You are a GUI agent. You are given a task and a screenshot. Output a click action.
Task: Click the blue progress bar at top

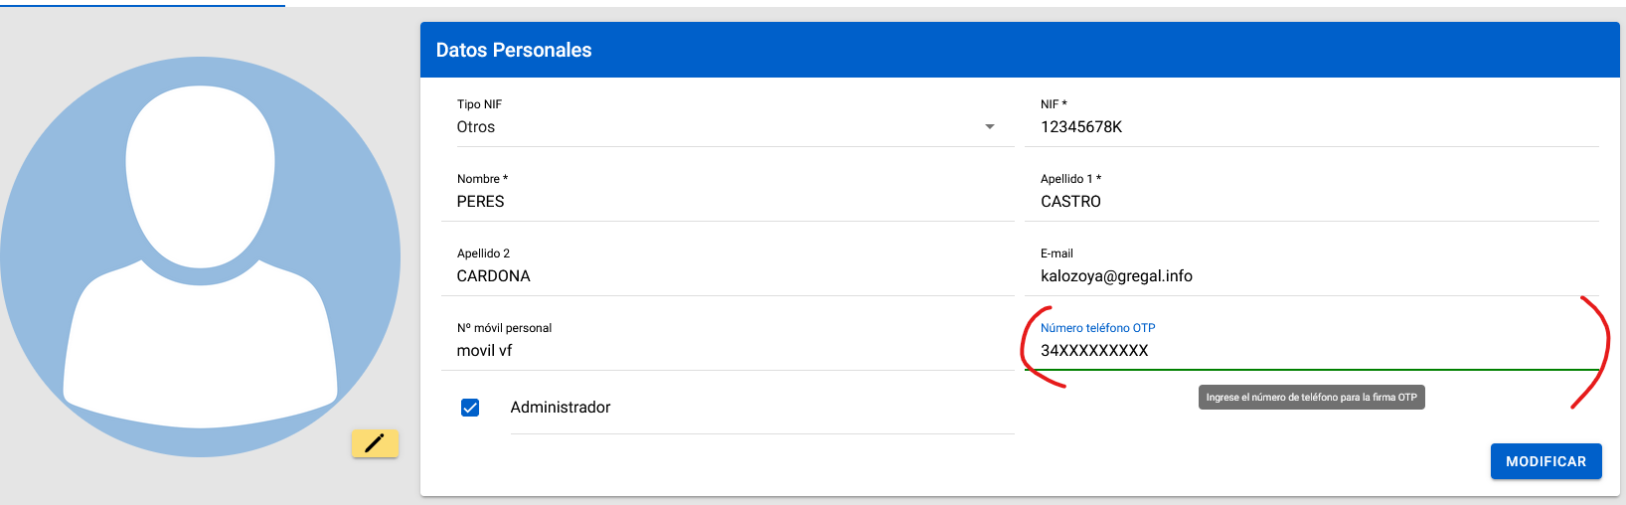(x=142, y=4)
